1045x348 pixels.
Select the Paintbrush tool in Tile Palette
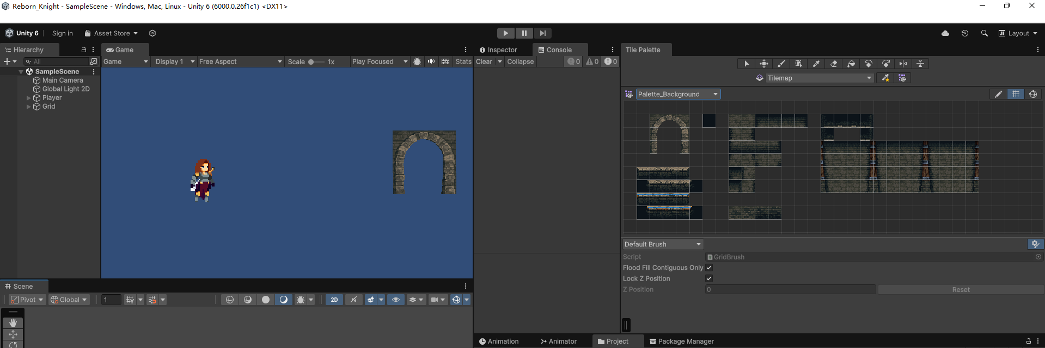coord(781,64)
